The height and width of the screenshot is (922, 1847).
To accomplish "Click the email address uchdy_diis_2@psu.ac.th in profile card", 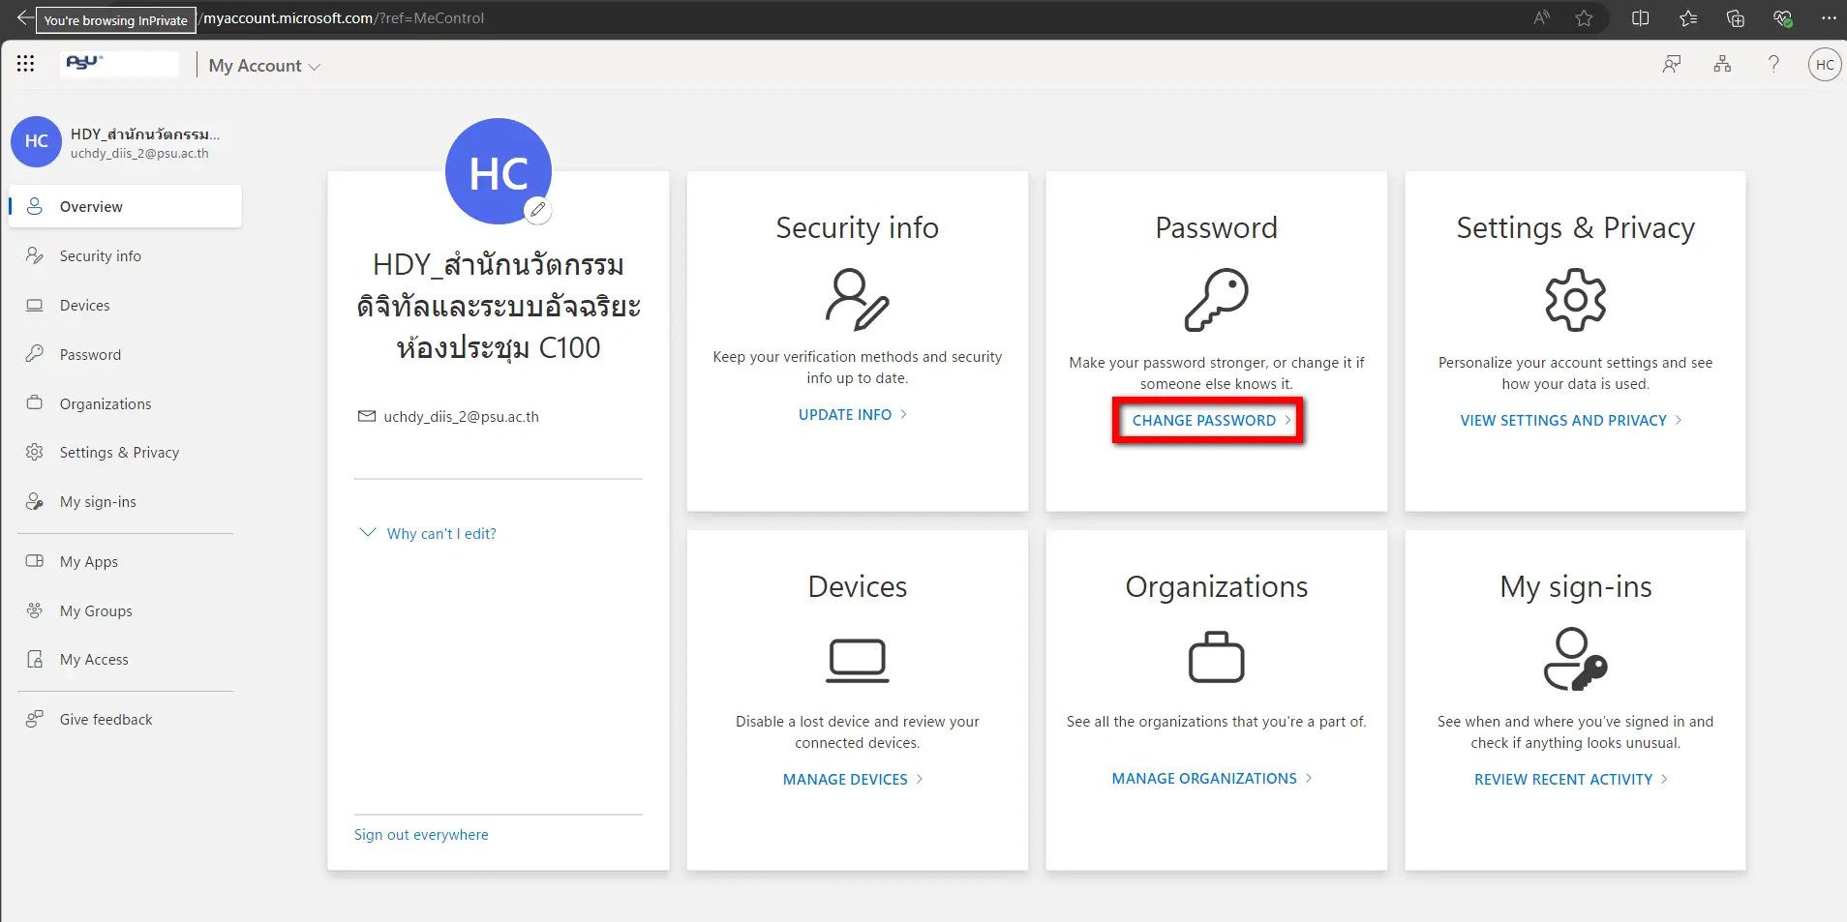I will click(x=461, y=417).
